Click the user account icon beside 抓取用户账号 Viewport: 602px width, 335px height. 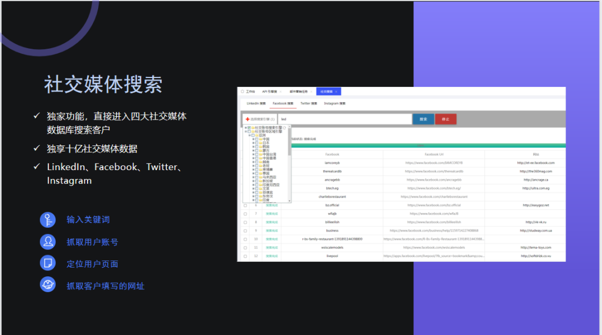[x=48, y=242]
